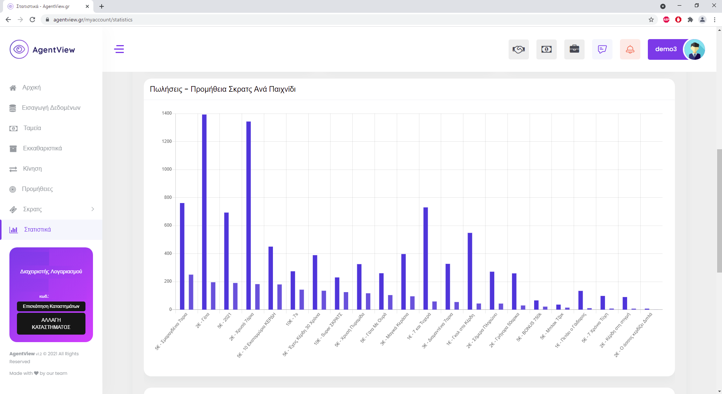Screen dimensions: 722x394
Task: Open the Chrome three-dot menu
Action: [714, 20]
